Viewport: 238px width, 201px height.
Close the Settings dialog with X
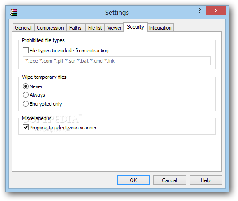(216, 10)
